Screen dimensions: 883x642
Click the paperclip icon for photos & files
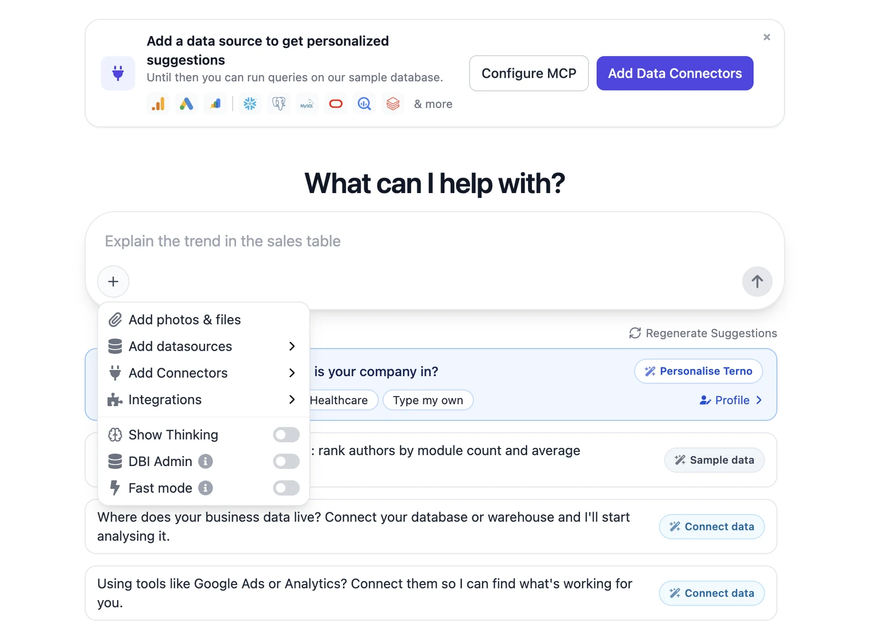coord(115,320)
